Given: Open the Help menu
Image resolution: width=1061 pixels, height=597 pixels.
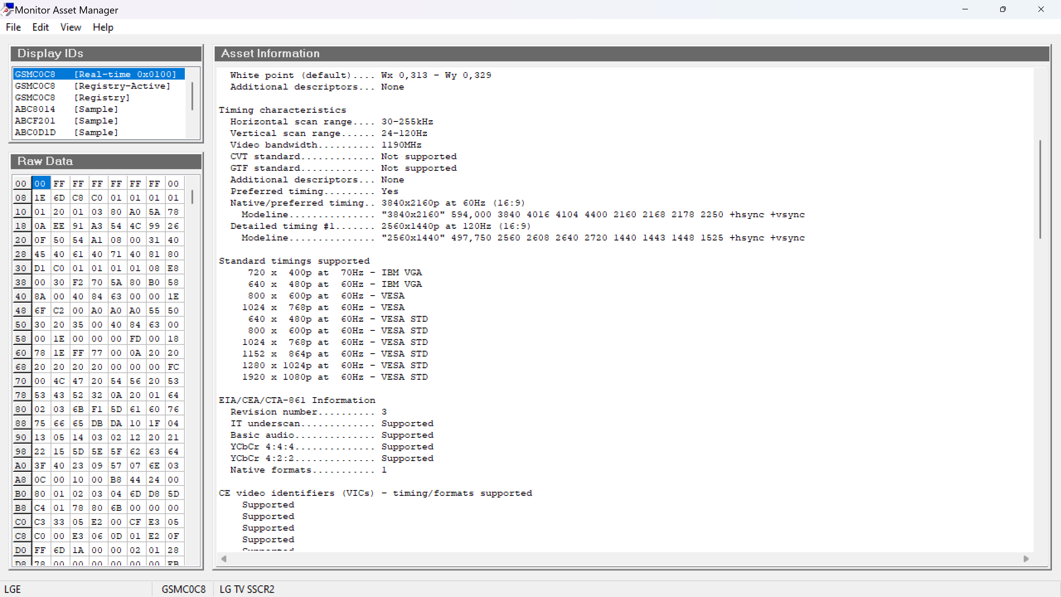Looking at the screenshot, I should (103, 27).
